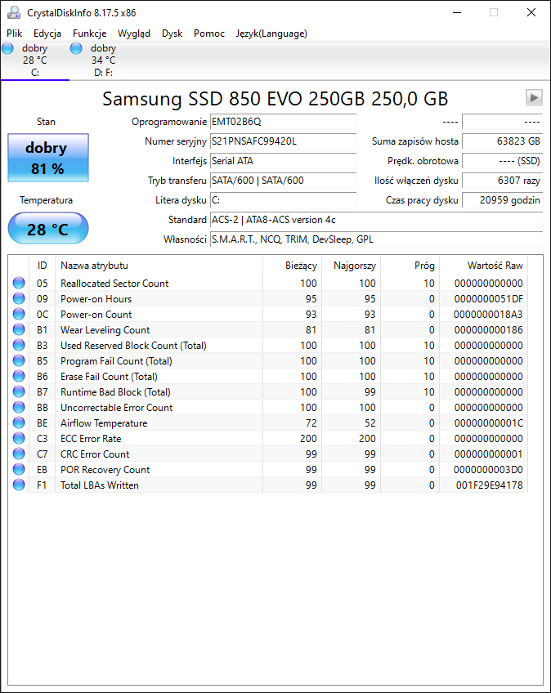Image resolution: width=551 pixels, height=693 pixels.
Task: Select 'Reallocated Sector Count' attribute name
Action: (114, 284)
